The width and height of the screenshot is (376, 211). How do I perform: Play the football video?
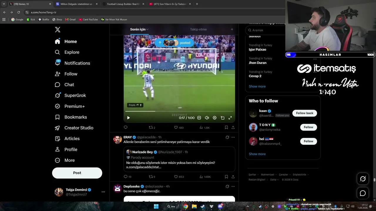pos(128,118)
